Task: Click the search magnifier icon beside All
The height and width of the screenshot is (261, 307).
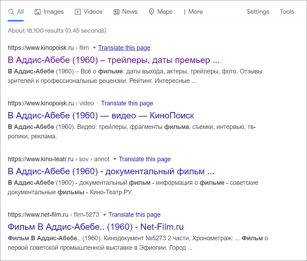Action: 11,12
